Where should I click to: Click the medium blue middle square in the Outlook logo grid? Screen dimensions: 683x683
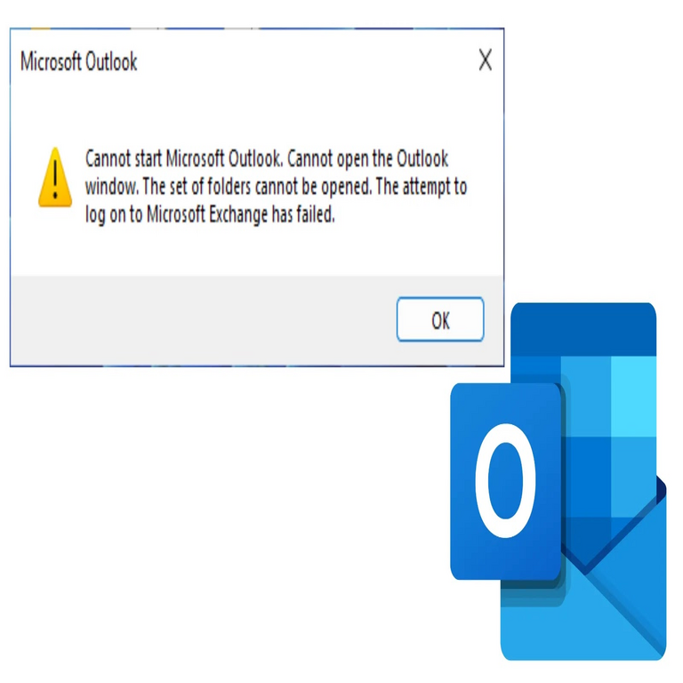[586, 477]
